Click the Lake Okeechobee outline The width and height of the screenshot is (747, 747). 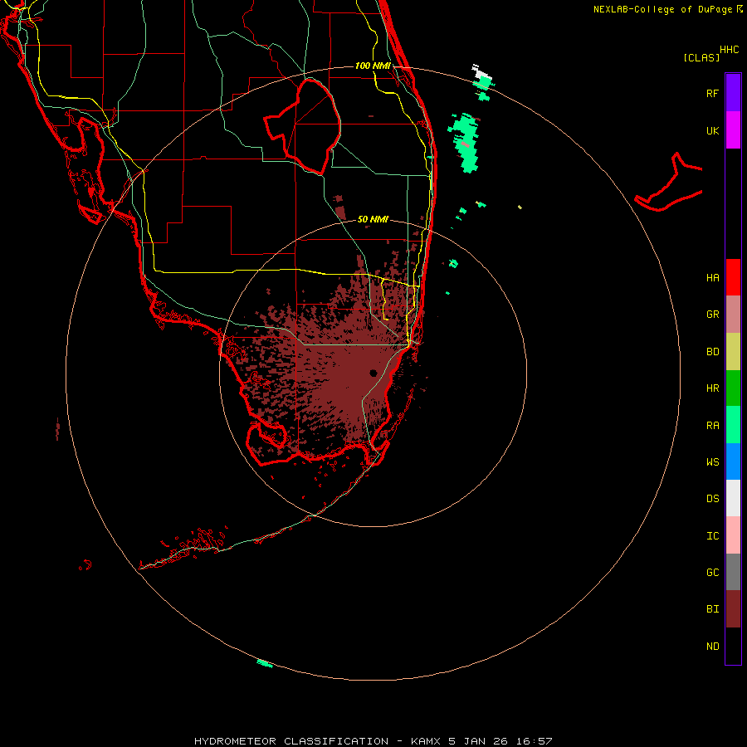[x=303, y=126]
